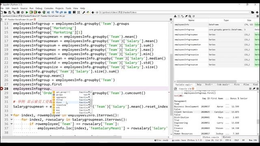Screen dimensions: 260x146
Task: Collapse the for loop on line 34
Action: (x=11, y=115)
